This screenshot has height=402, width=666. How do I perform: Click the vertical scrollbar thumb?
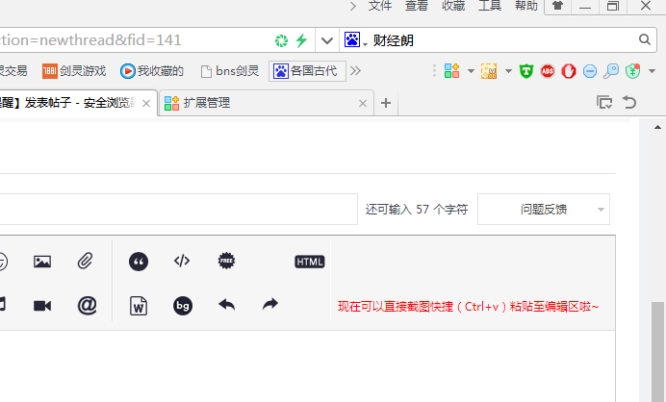coord(658,352)
